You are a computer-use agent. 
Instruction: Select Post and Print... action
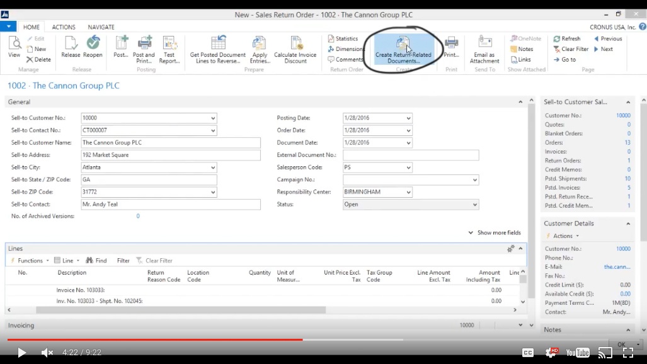coord(144,50)
